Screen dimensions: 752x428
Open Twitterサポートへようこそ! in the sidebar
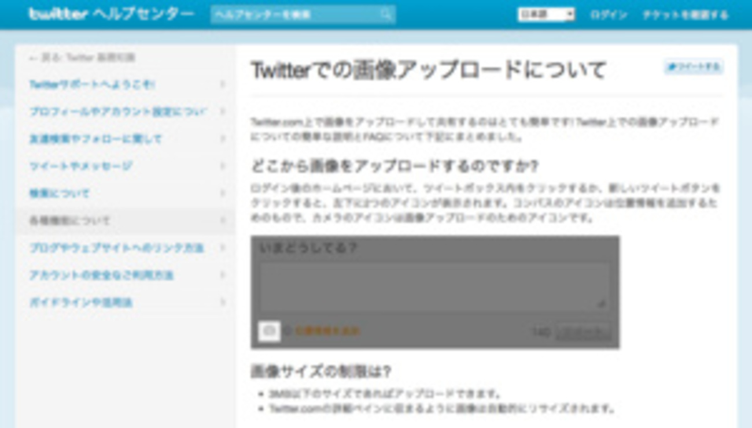92,84
